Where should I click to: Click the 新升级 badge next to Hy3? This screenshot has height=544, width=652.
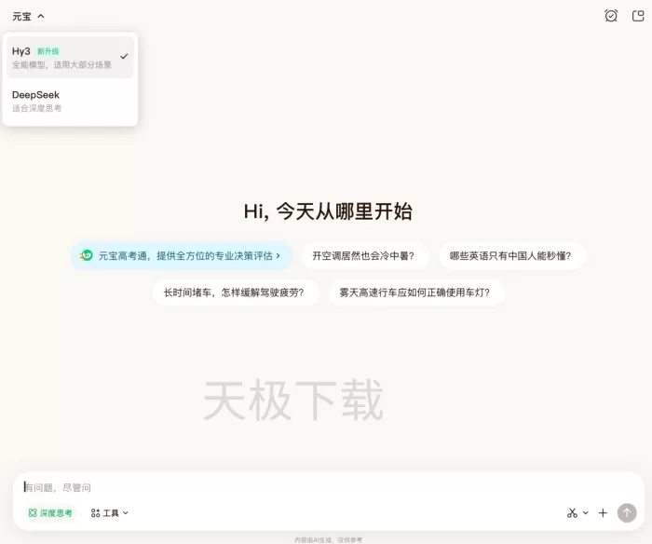pyautogui.click(x=48, y=51)
